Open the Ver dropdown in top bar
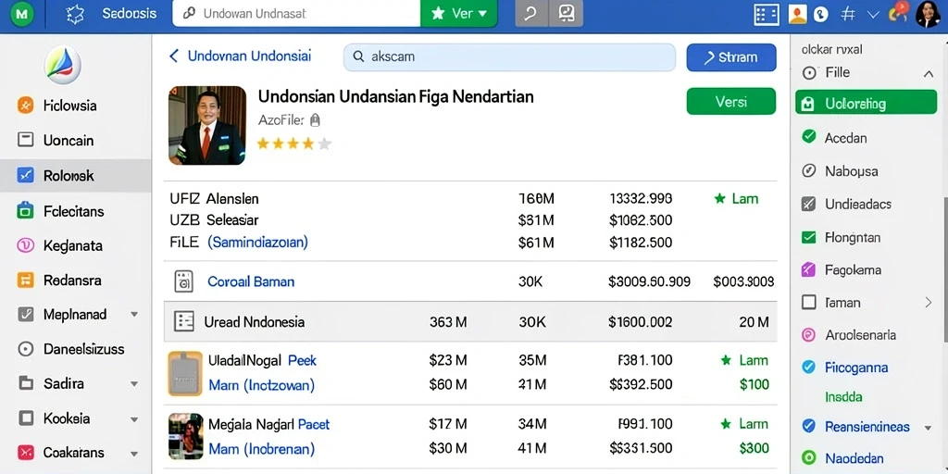 pos(459,13)
